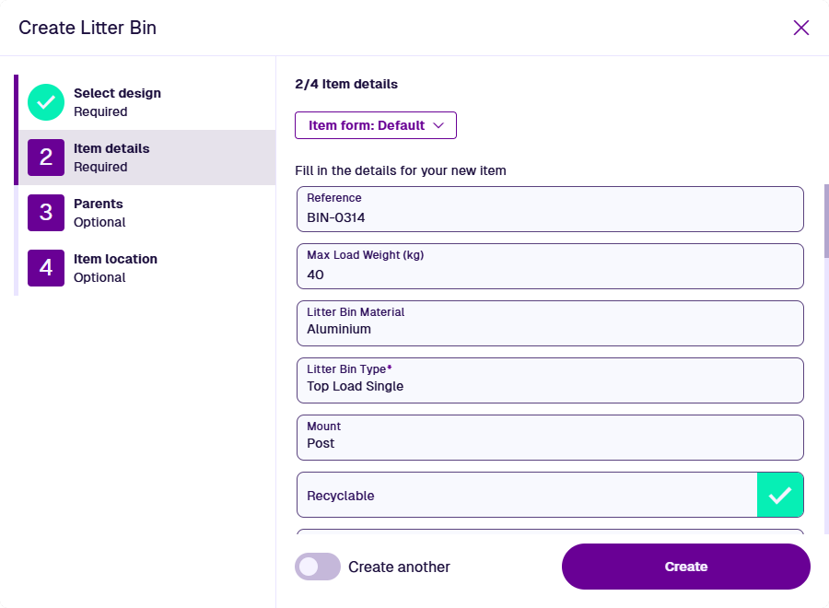The width and height of the screenshot is (829, 608).
Task: Click the Create button
Action: pos(685,567)
